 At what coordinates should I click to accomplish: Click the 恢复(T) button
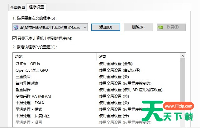[171, 27]
